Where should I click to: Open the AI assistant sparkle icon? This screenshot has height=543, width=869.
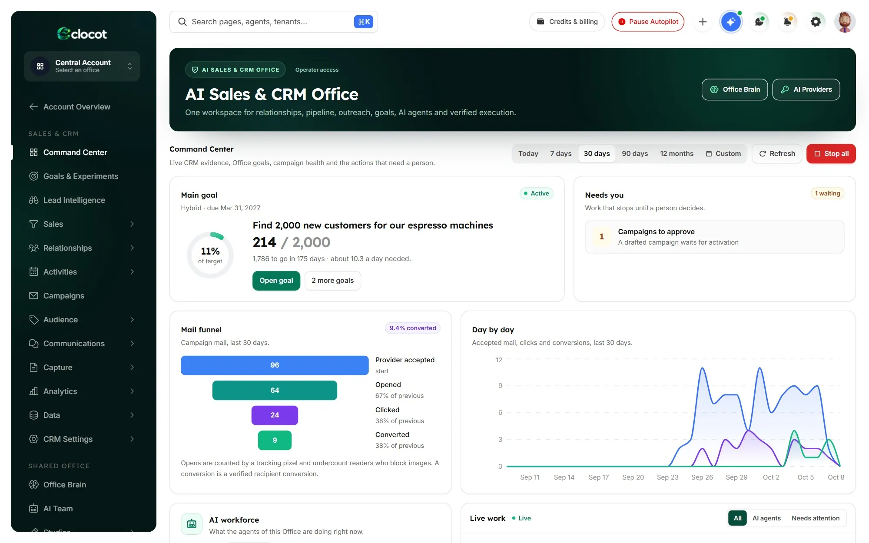[731, 22]
